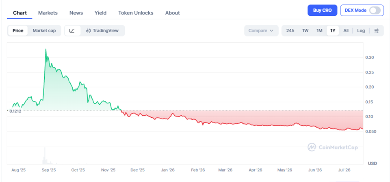Switch to the Token Unlocks tab
The height and width of the screenshot is (182, 390).
(x=136, y=13)
